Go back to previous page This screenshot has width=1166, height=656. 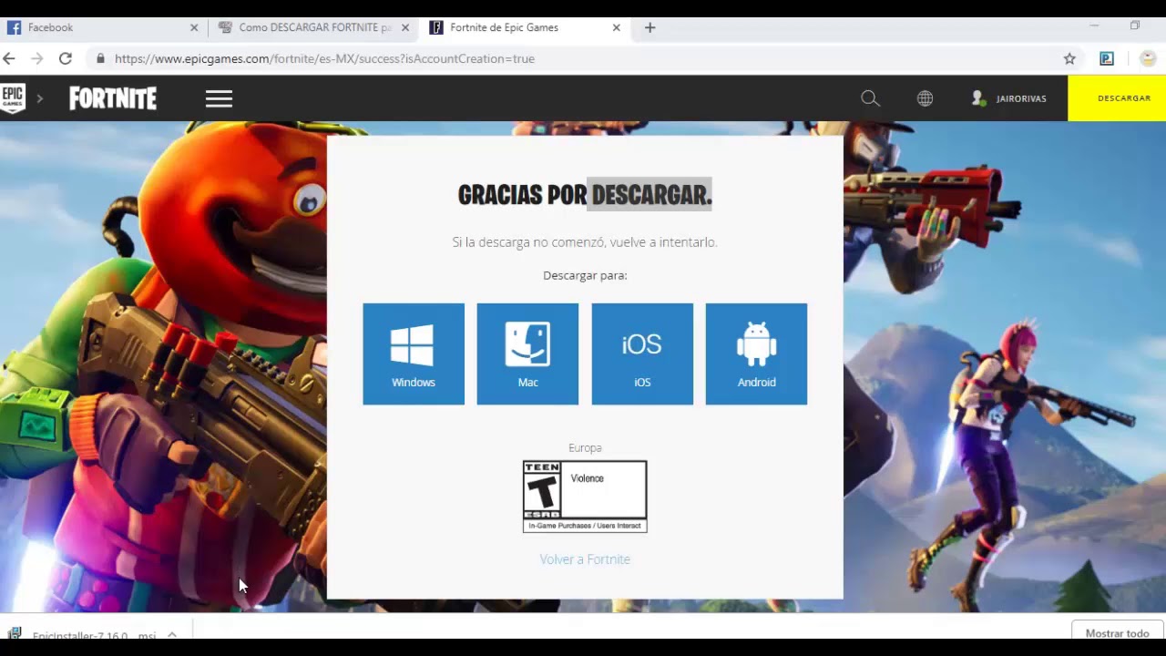point(9,58)
